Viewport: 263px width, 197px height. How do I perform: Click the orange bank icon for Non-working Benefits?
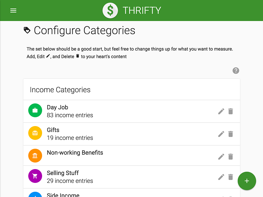pyautogui.click(x=35, y=155)
